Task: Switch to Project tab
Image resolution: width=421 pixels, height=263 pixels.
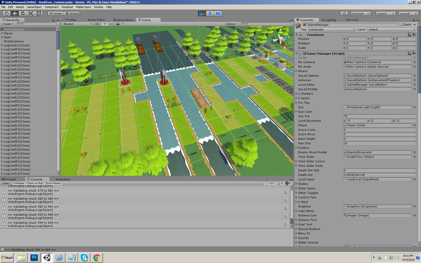Action: 9,179
